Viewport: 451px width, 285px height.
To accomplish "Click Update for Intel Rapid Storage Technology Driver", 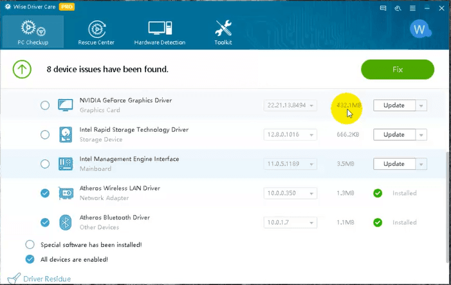I will 394,134.
